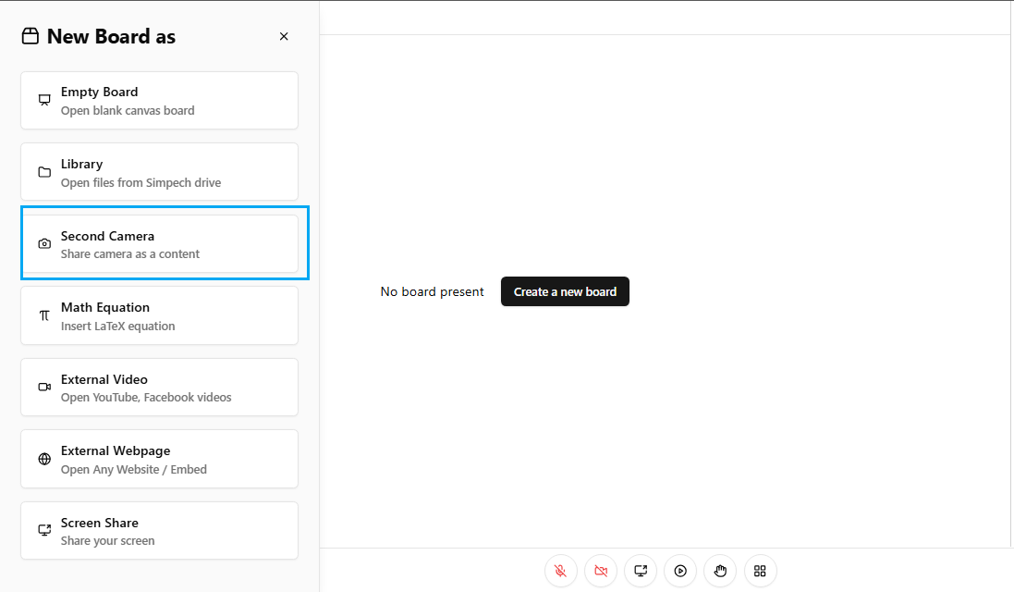
Task: Pick the Math Equation option
Action: point(159,315)
